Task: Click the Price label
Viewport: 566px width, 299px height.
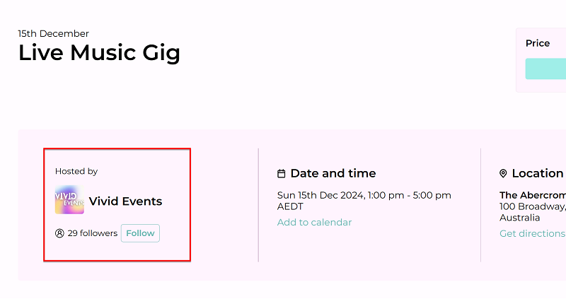Action: [538, 43]
